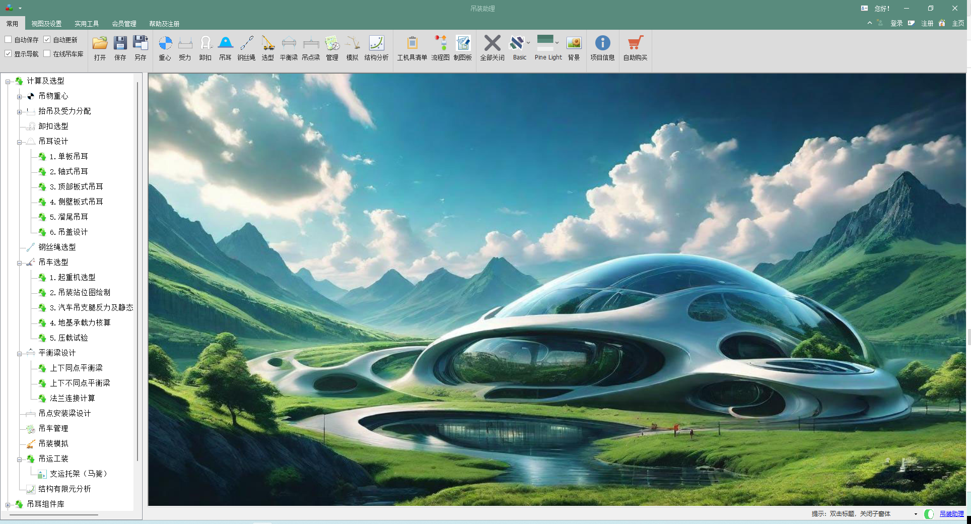
Task: Collapse the 平衡梁设计 tree node
Action: point(19,354)
